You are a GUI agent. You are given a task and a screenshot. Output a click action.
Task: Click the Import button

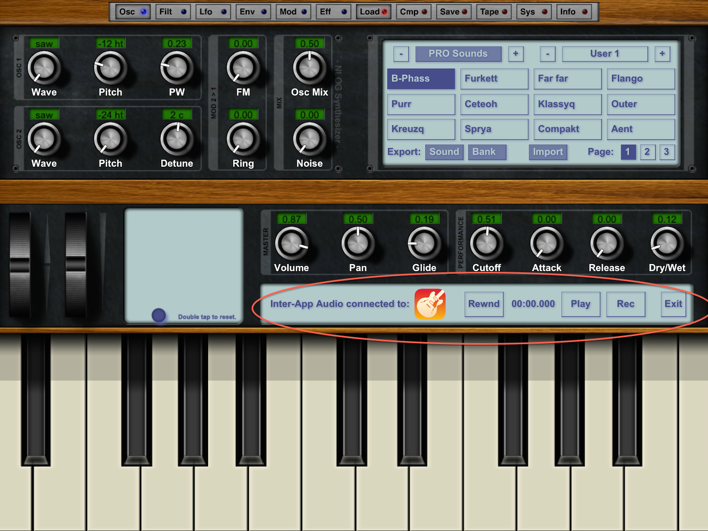(x=548, y=152)
